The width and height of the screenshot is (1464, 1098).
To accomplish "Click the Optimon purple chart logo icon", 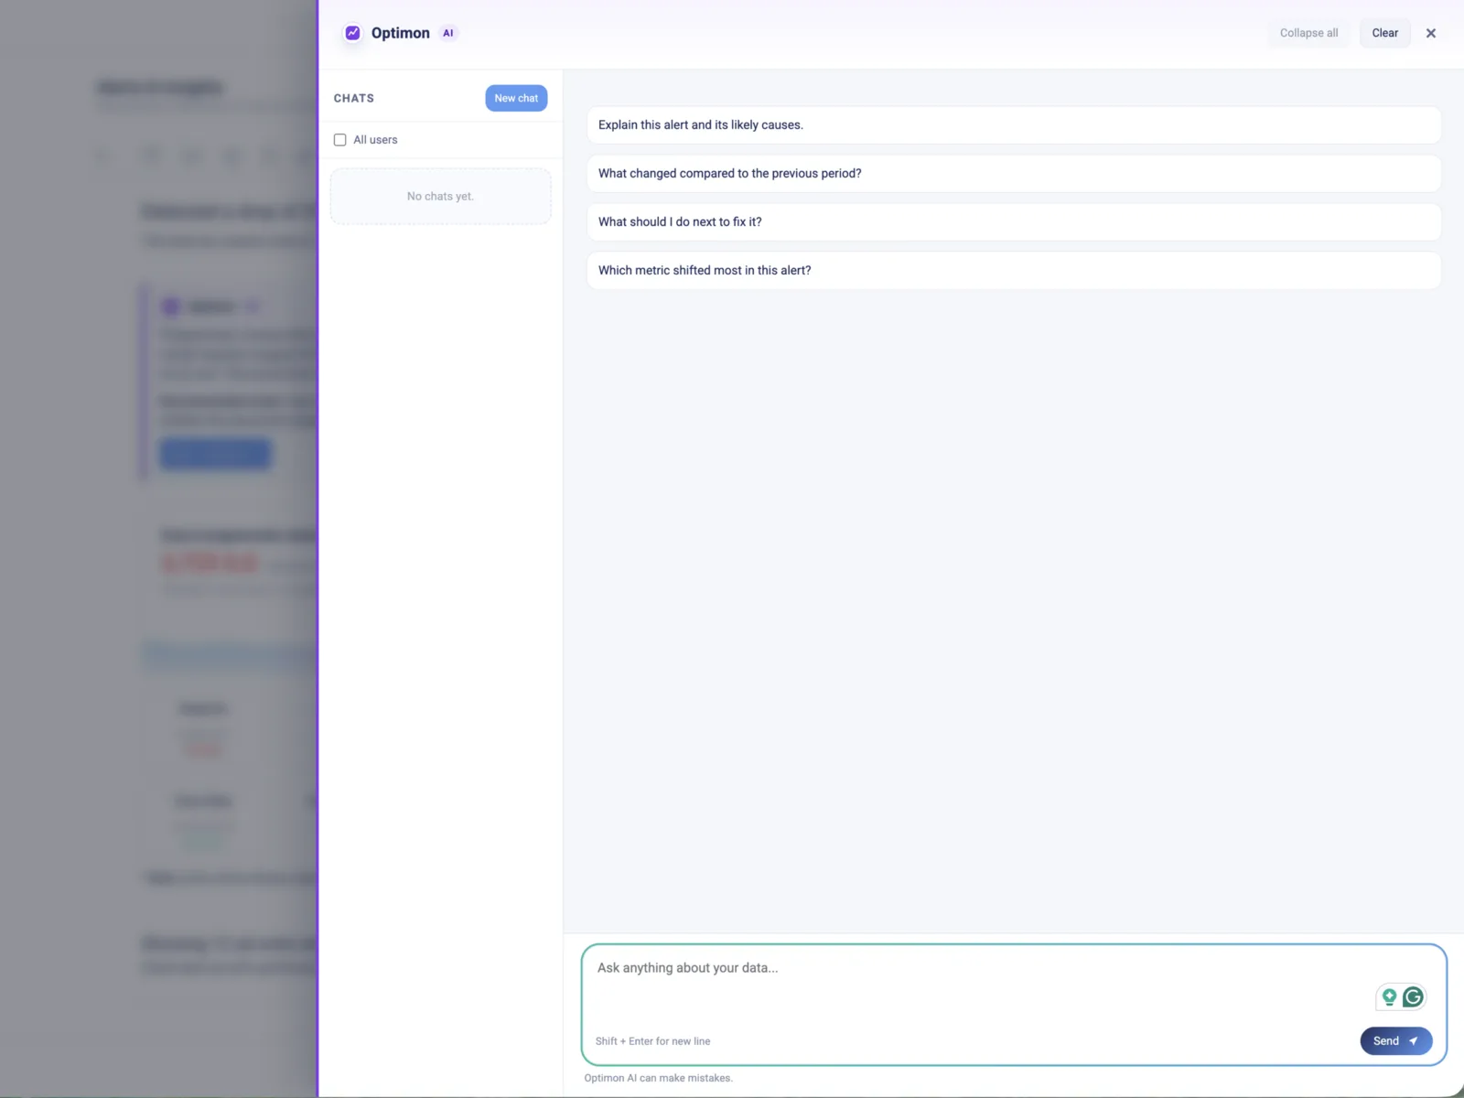I will click(x=352, y=33).
